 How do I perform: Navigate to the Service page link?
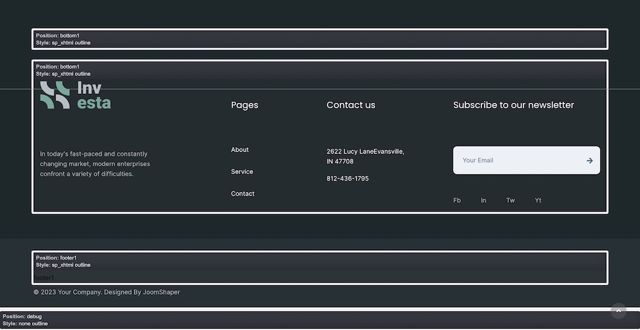click(242, 172)
